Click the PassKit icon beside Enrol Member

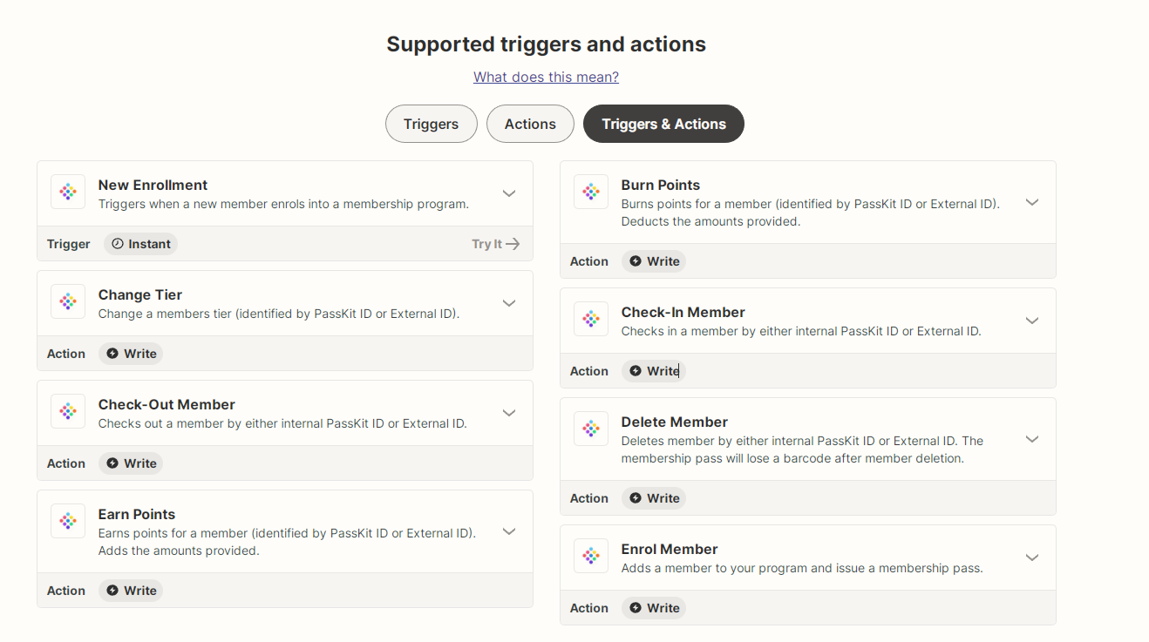pyautogui.click(x=591, y=556)
